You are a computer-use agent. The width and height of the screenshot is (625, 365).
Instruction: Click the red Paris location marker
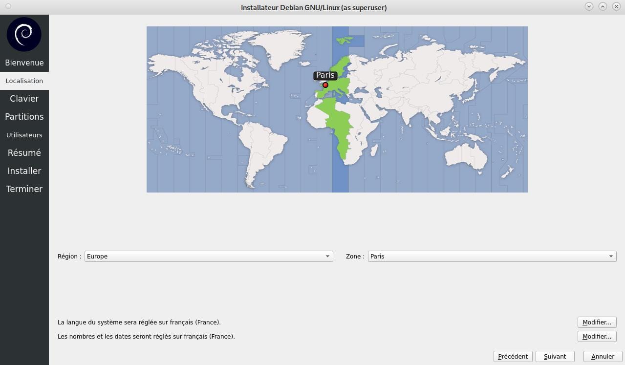coord(325,85)
